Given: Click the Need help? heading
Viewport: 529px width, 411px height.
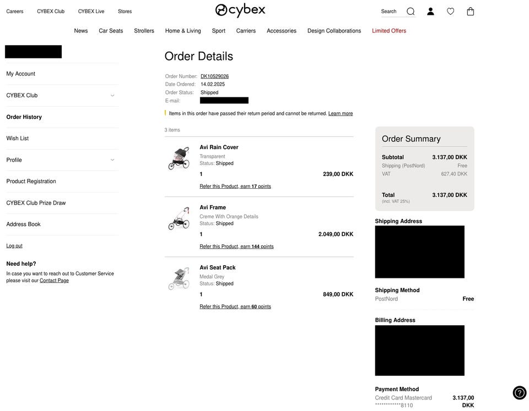Looking at the screenshot, I should click(x=21, y=264).
